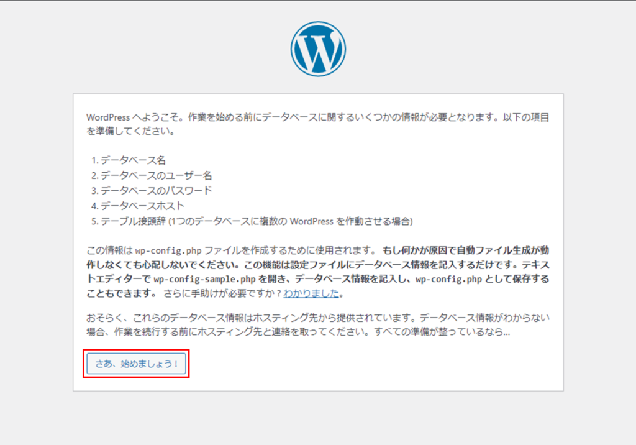Click the すべての準備が整っているなら text
This screenshot has height=445, width=636.
click(440, 333)
